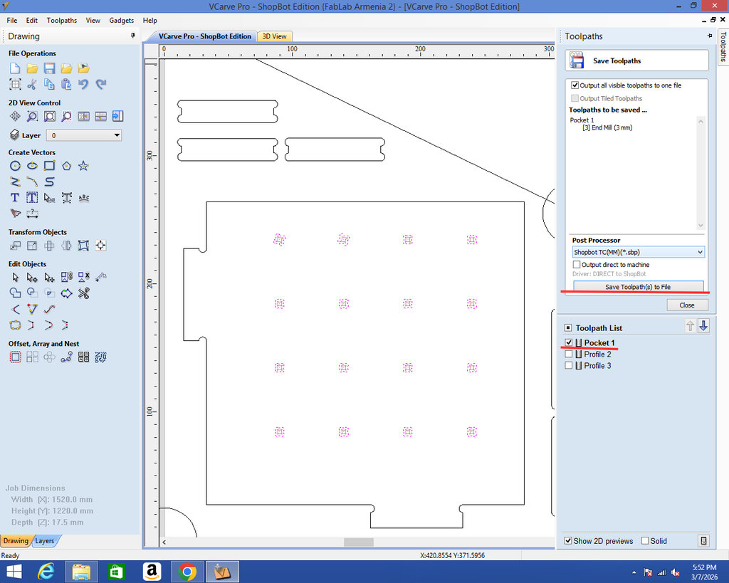Open the Distort Objects tool
Screen dimensions: 729x583
(x=84, y=246)
